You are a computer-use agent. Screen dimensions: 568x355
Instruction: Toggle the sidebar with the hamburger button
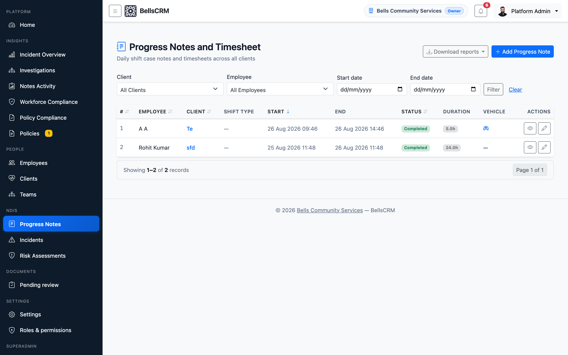pyautogui.click(x=115, y=11)
